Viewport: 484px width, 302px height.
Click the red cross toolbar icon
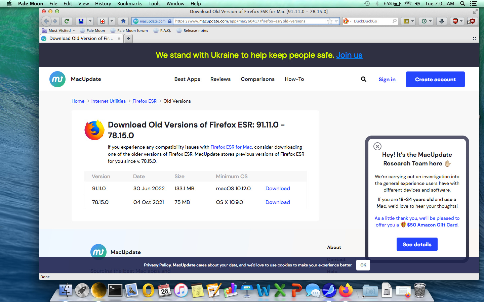pyautogui.click(x=103, y=21)
